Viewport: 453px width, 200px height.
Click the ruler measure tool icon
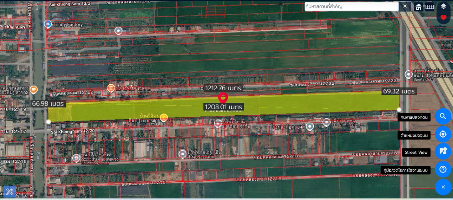click(x=9, y=191)
